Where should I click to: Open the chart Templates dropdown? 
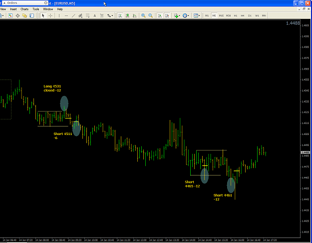197,15
